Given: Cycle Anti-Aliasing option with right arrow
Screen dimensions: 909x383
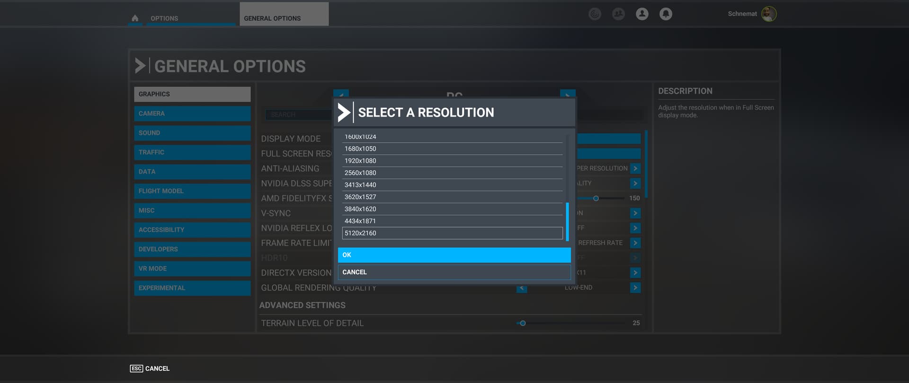Looking at the screenshot, I should click(x=635, y=168).
